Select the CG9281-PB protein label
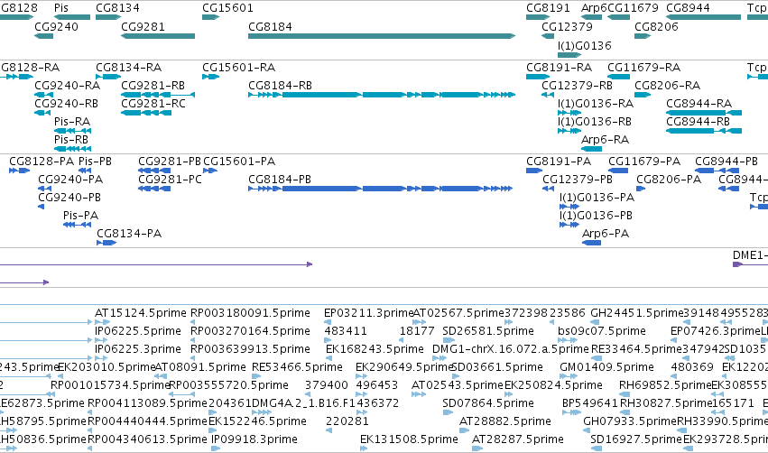Image resolution: width=768 pixels, height=453 pixels. (170, 162)
